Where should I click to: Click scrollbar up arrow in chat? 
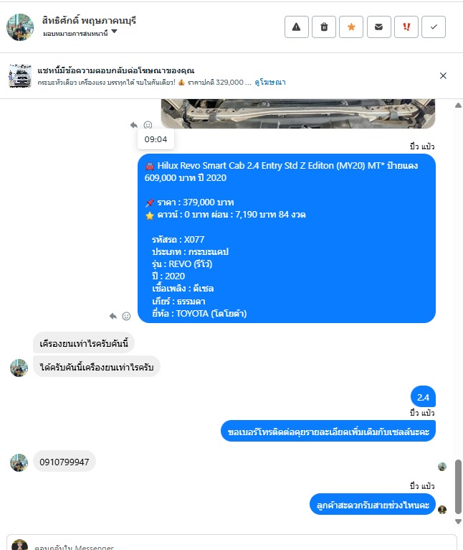tap(458, 106)
